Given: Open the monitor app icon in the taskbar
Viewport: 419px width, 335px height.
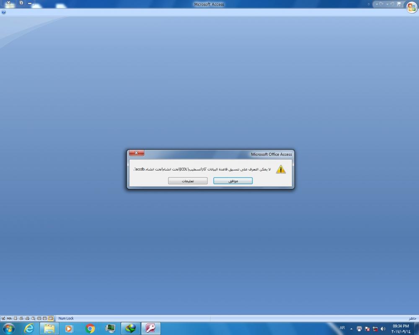Looking at the screenshot, I should click(110, 328).
